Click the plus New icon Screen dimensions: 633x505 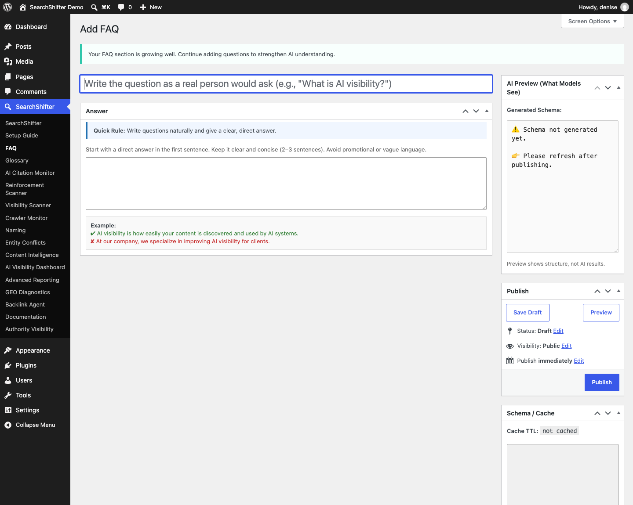[143, 7]
